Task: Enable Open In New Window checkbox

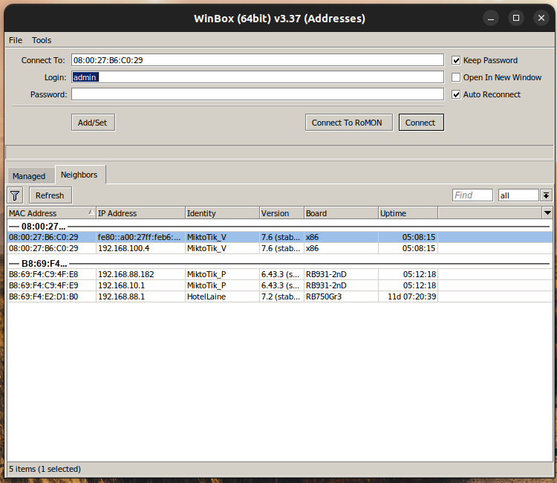Action: 456,77
